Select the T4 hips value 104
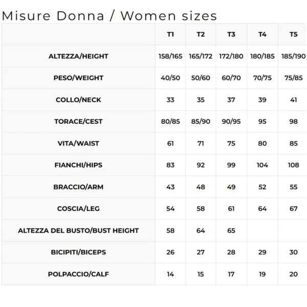The image size is (307, 307). pos(262,165)
